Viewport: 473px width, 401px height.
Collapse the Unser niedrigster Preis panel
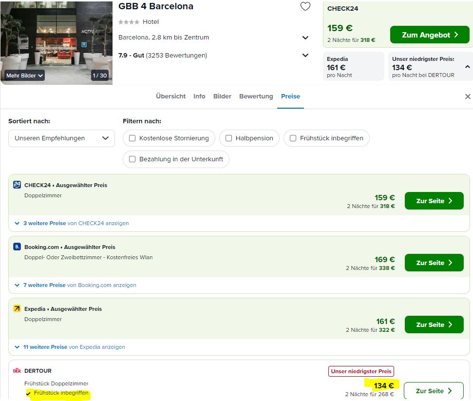coord(467,67)
